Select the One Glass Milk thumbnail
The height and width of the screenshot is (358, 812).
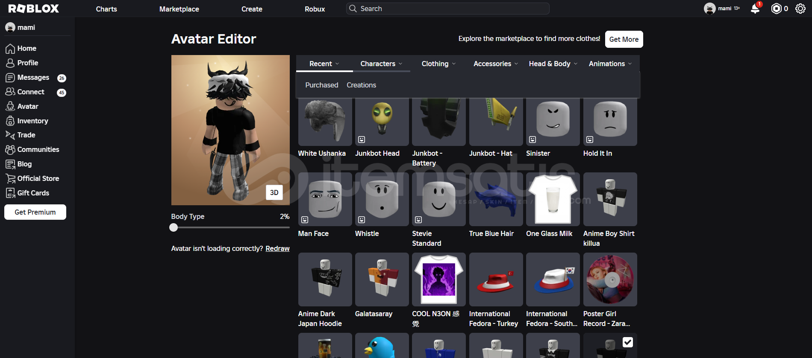point(553,199)
